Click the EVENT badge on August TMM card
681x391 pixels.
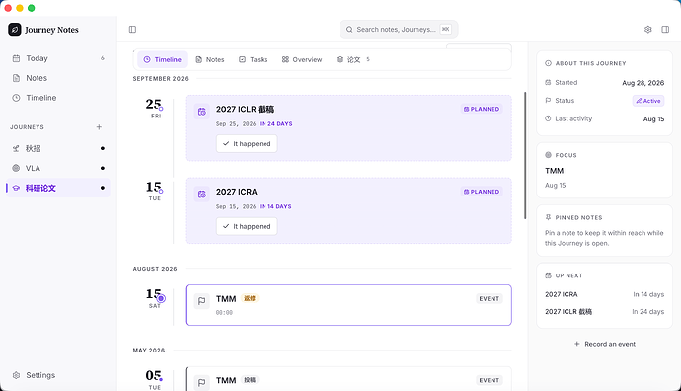click(489, 299)
